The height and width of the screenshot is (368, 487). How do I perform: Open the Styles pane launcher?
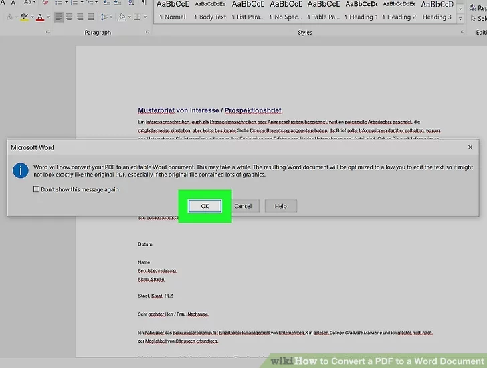462,32
